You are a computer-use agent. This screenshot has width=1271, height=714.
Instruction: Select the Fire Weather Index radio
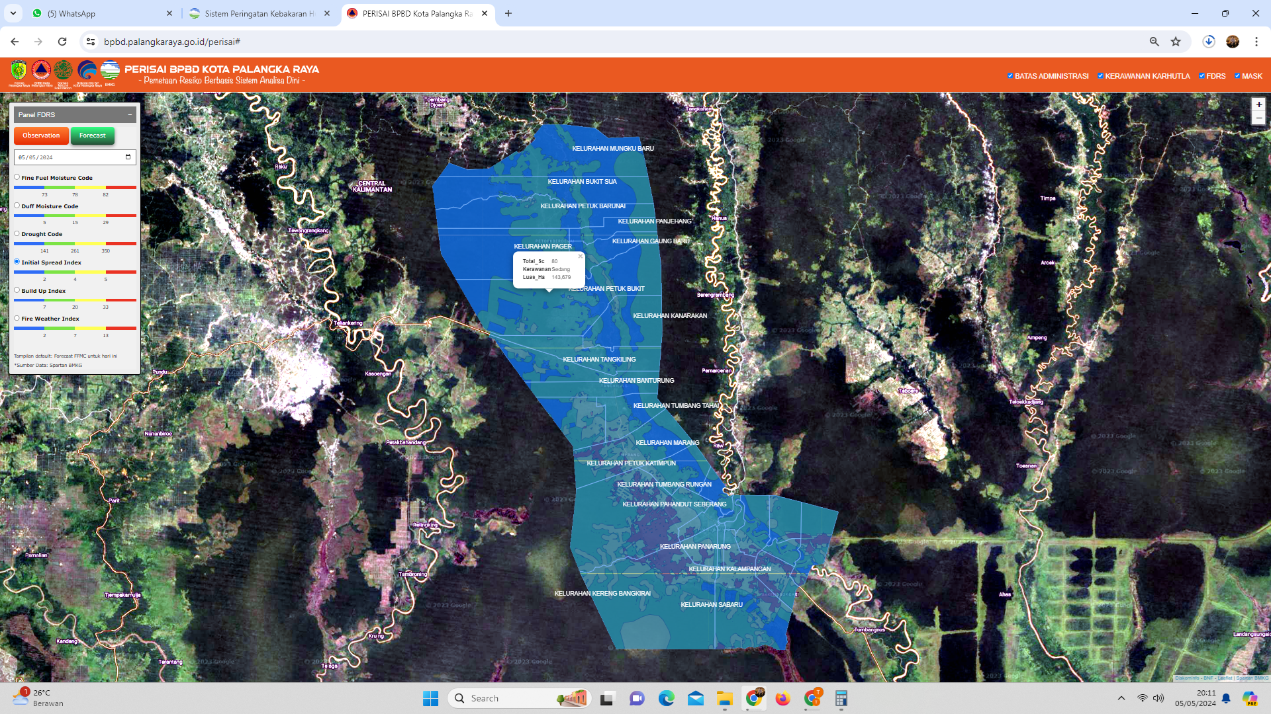17,318
